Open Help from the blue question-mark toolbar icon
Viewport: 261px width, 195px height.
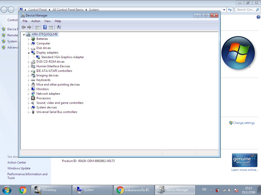[45, 27]
